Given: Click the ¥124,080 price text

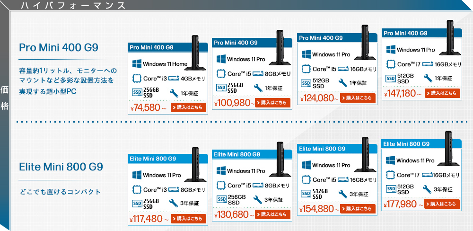Looking at the screenshot, I should [x=320, y=98].
